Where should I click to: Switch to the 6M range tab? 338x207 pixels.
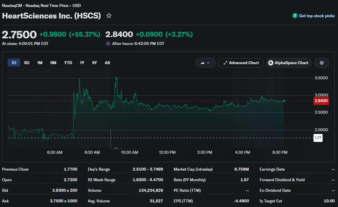pos(53,63)
